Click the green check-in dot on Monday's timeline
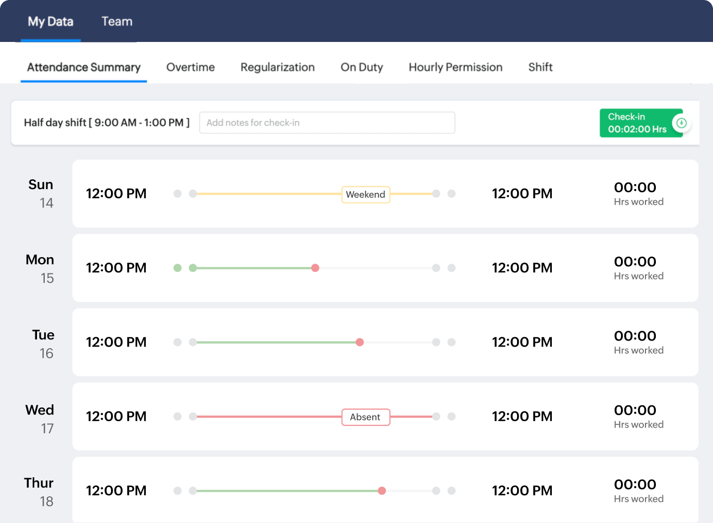 pyautogui.click(x=193, y=267)
